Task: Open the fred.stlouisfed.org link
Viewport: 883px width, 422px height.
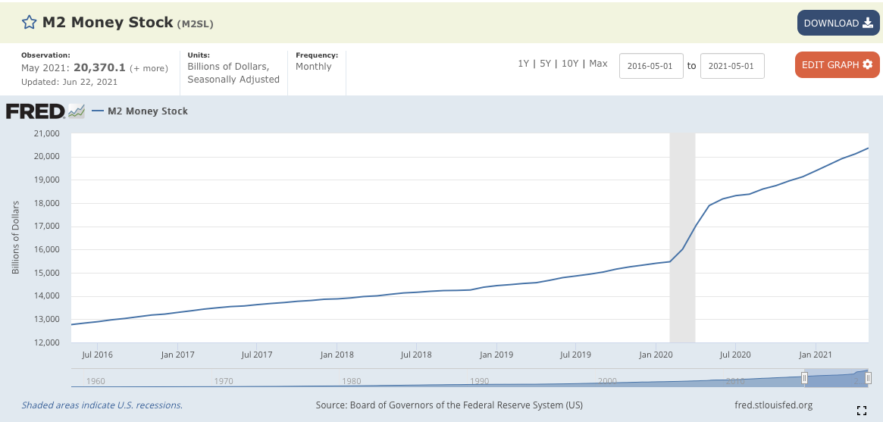Action: (x=773, y=405)
